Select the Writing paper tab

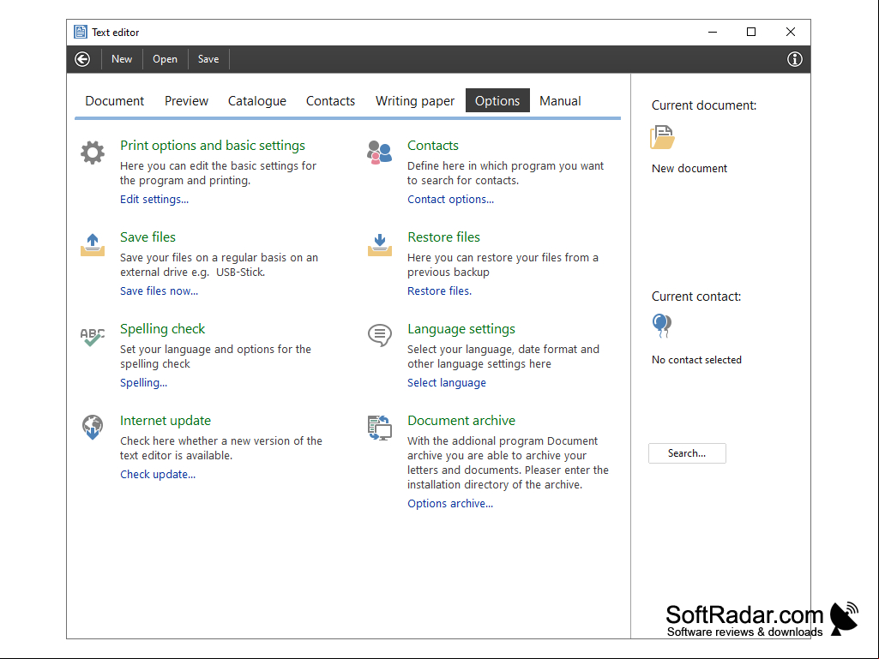pyautogui.click(x=415, y=101)
